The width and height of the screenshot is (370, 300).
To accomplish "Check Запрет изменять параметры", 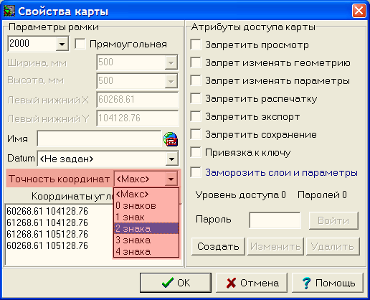I will (196, 80).
